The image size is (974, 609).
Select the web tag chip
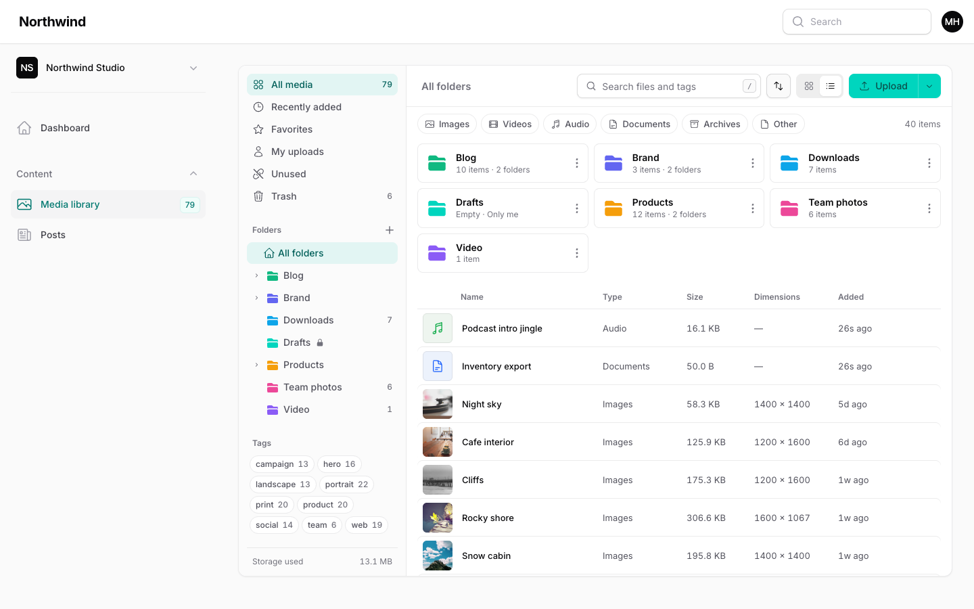tap(367, 525)
